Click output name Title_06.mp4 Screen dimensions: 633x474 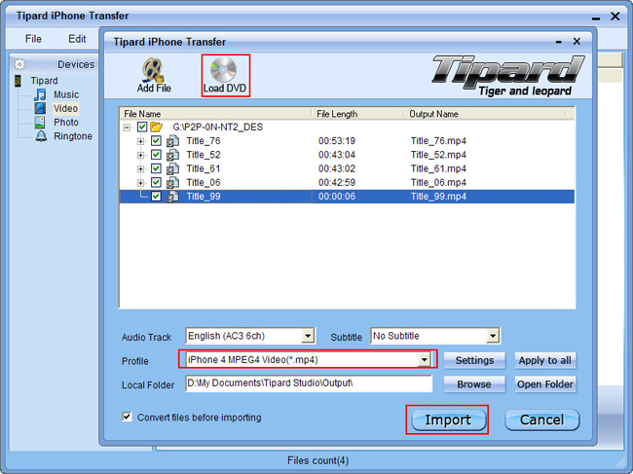[438, 182]
